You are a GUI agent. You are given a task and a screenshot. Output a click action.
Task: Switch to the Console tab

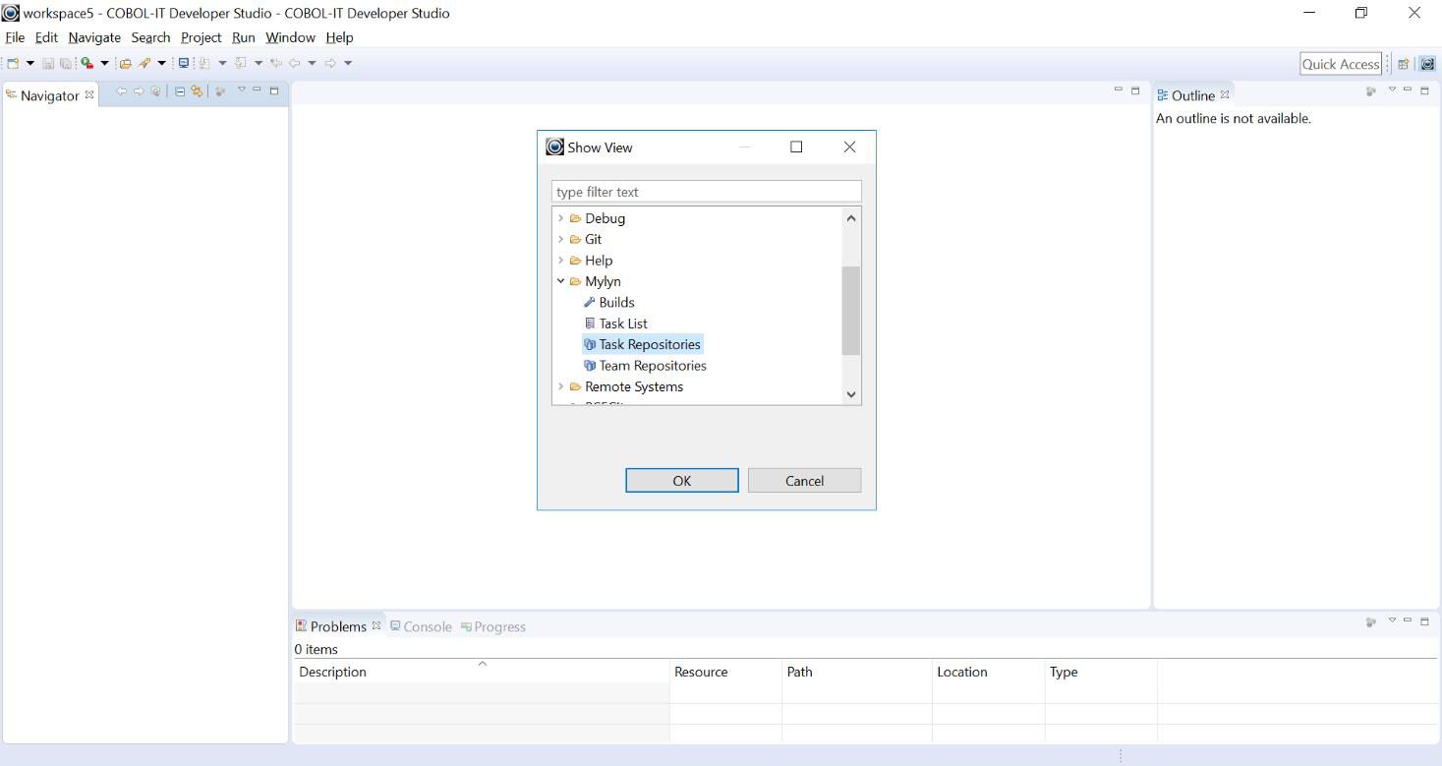point(420,626)
